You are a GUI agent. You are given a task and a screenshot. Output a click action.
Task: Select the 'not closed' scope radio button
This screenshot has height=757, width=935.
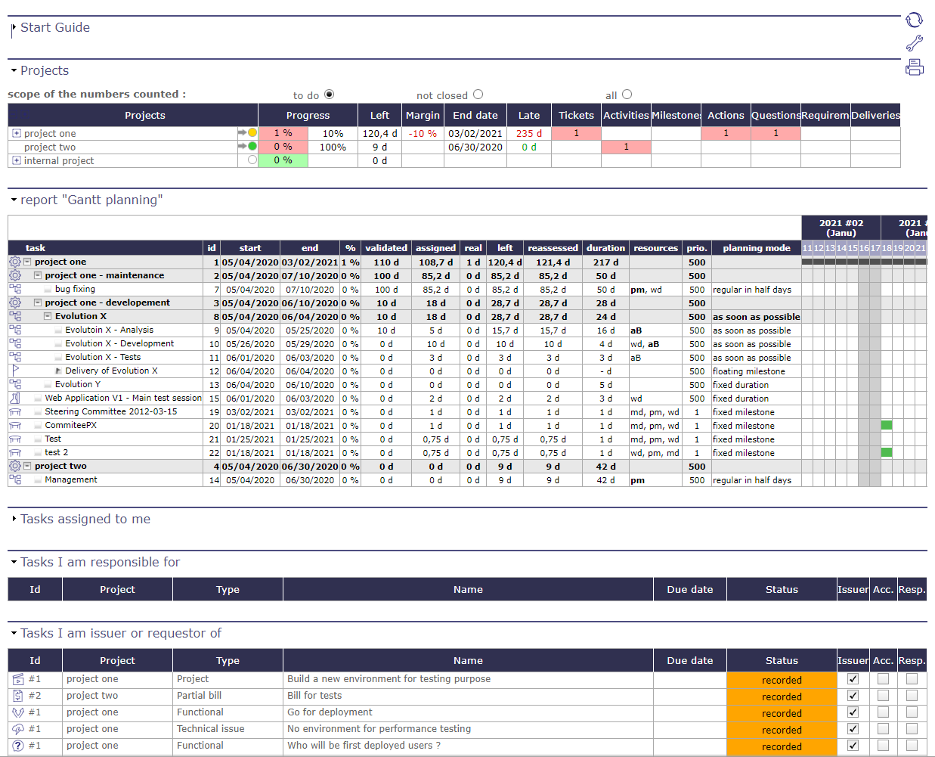click(478, 95)
